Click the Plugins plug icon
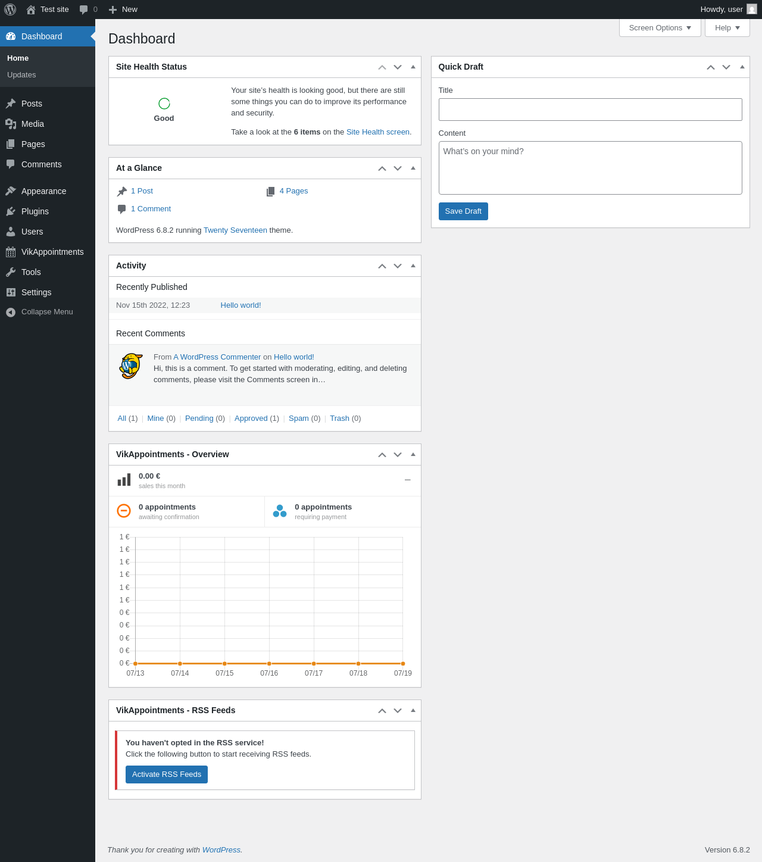 coord(11,211)
